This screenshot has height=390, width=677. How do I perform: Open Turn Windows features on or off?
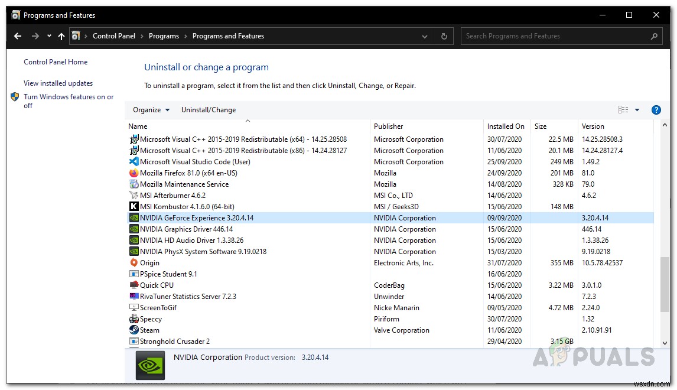69,101
